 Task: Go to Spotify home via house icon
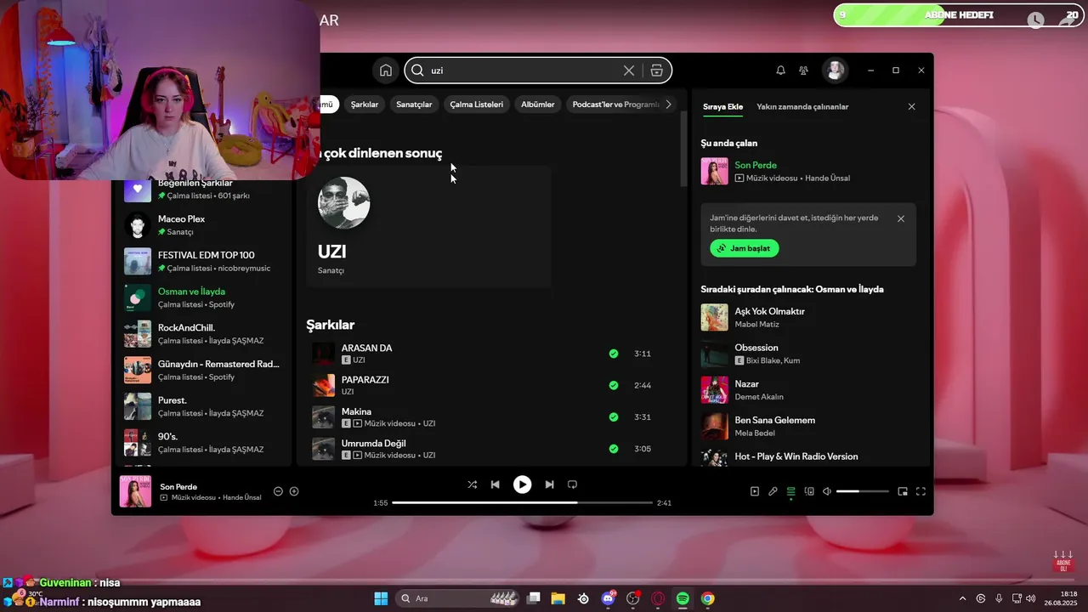(385, 71)
